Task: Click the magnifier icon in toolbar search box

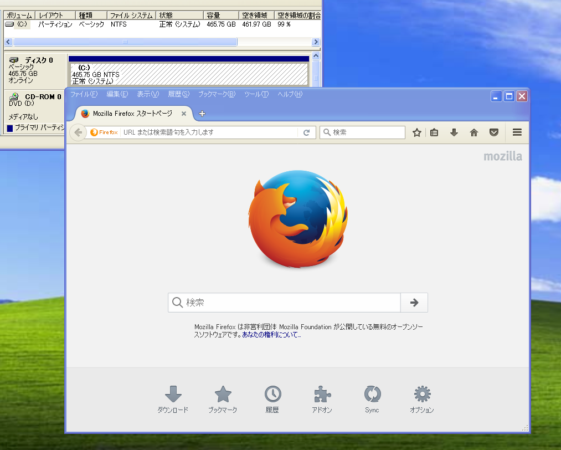Action: coord(327,132)
